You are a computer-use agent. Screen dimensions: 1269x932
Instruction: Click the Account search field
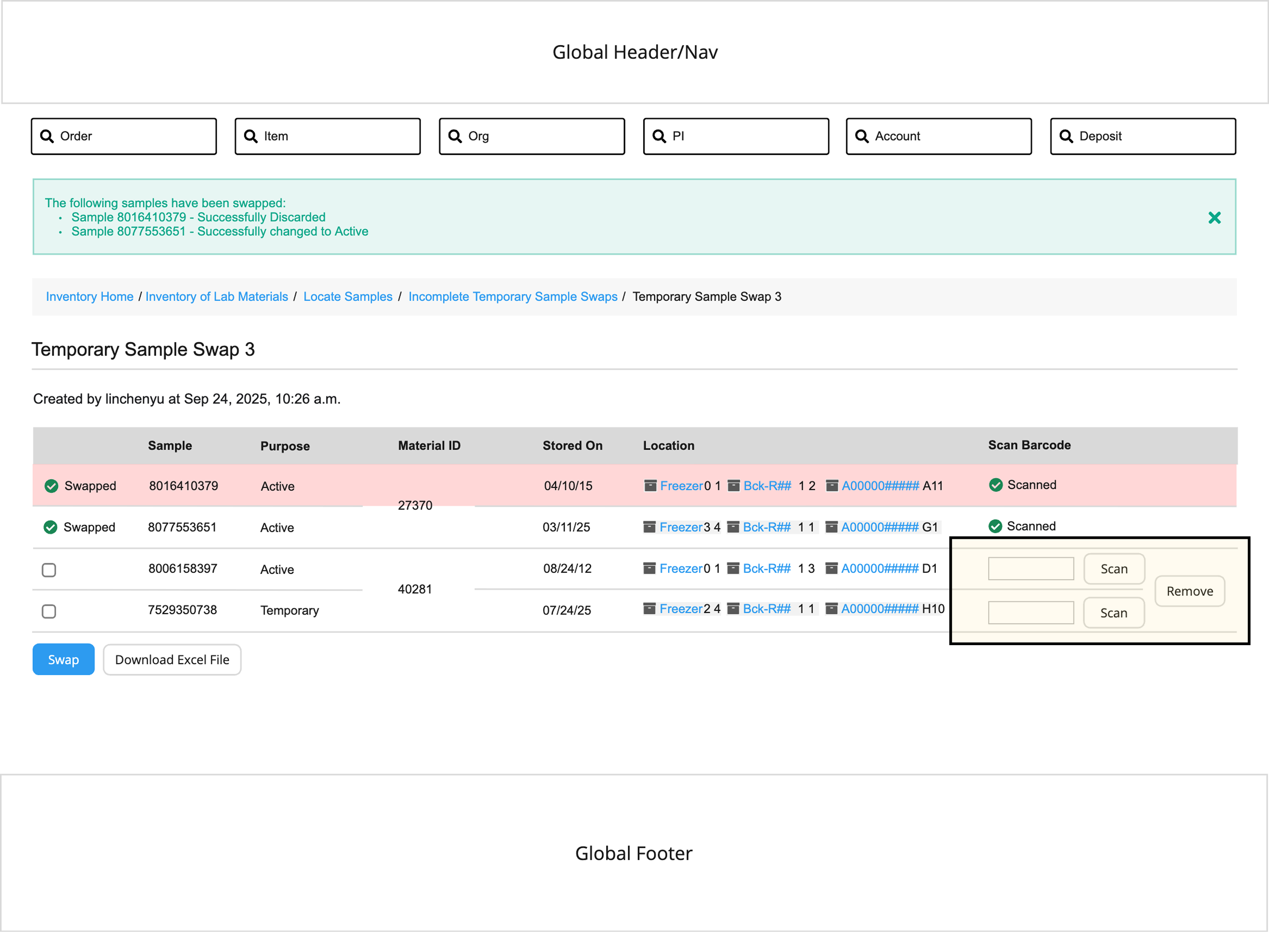coord(939,136)
